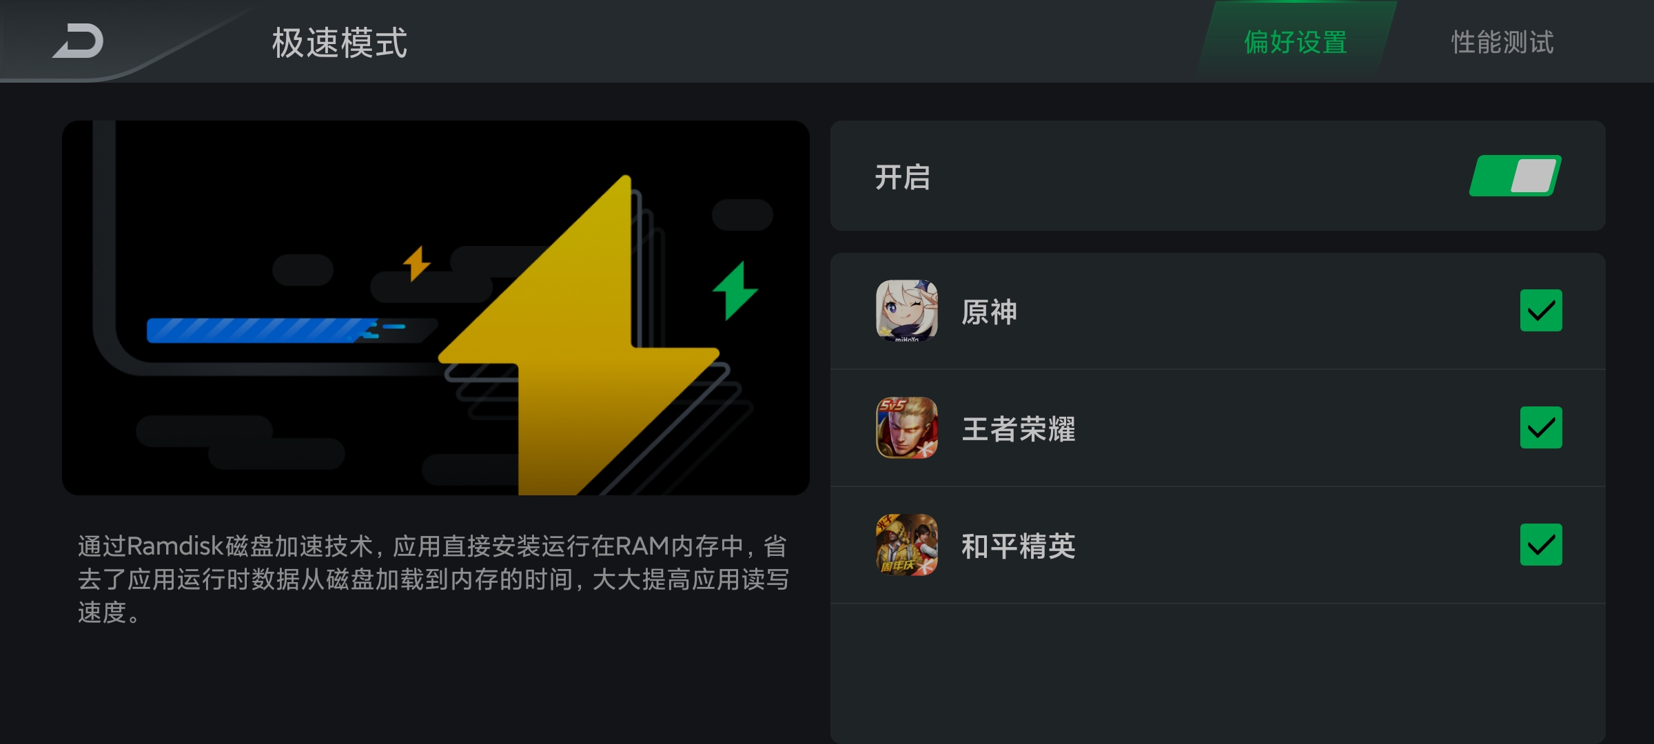Uncheck the 王者荣耀 checkbox
This screenshot has height=744, width=1654.
click(1541, 428)
